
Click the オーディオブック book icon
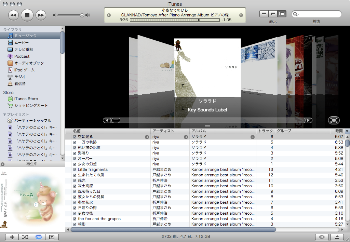click(10, 63)
